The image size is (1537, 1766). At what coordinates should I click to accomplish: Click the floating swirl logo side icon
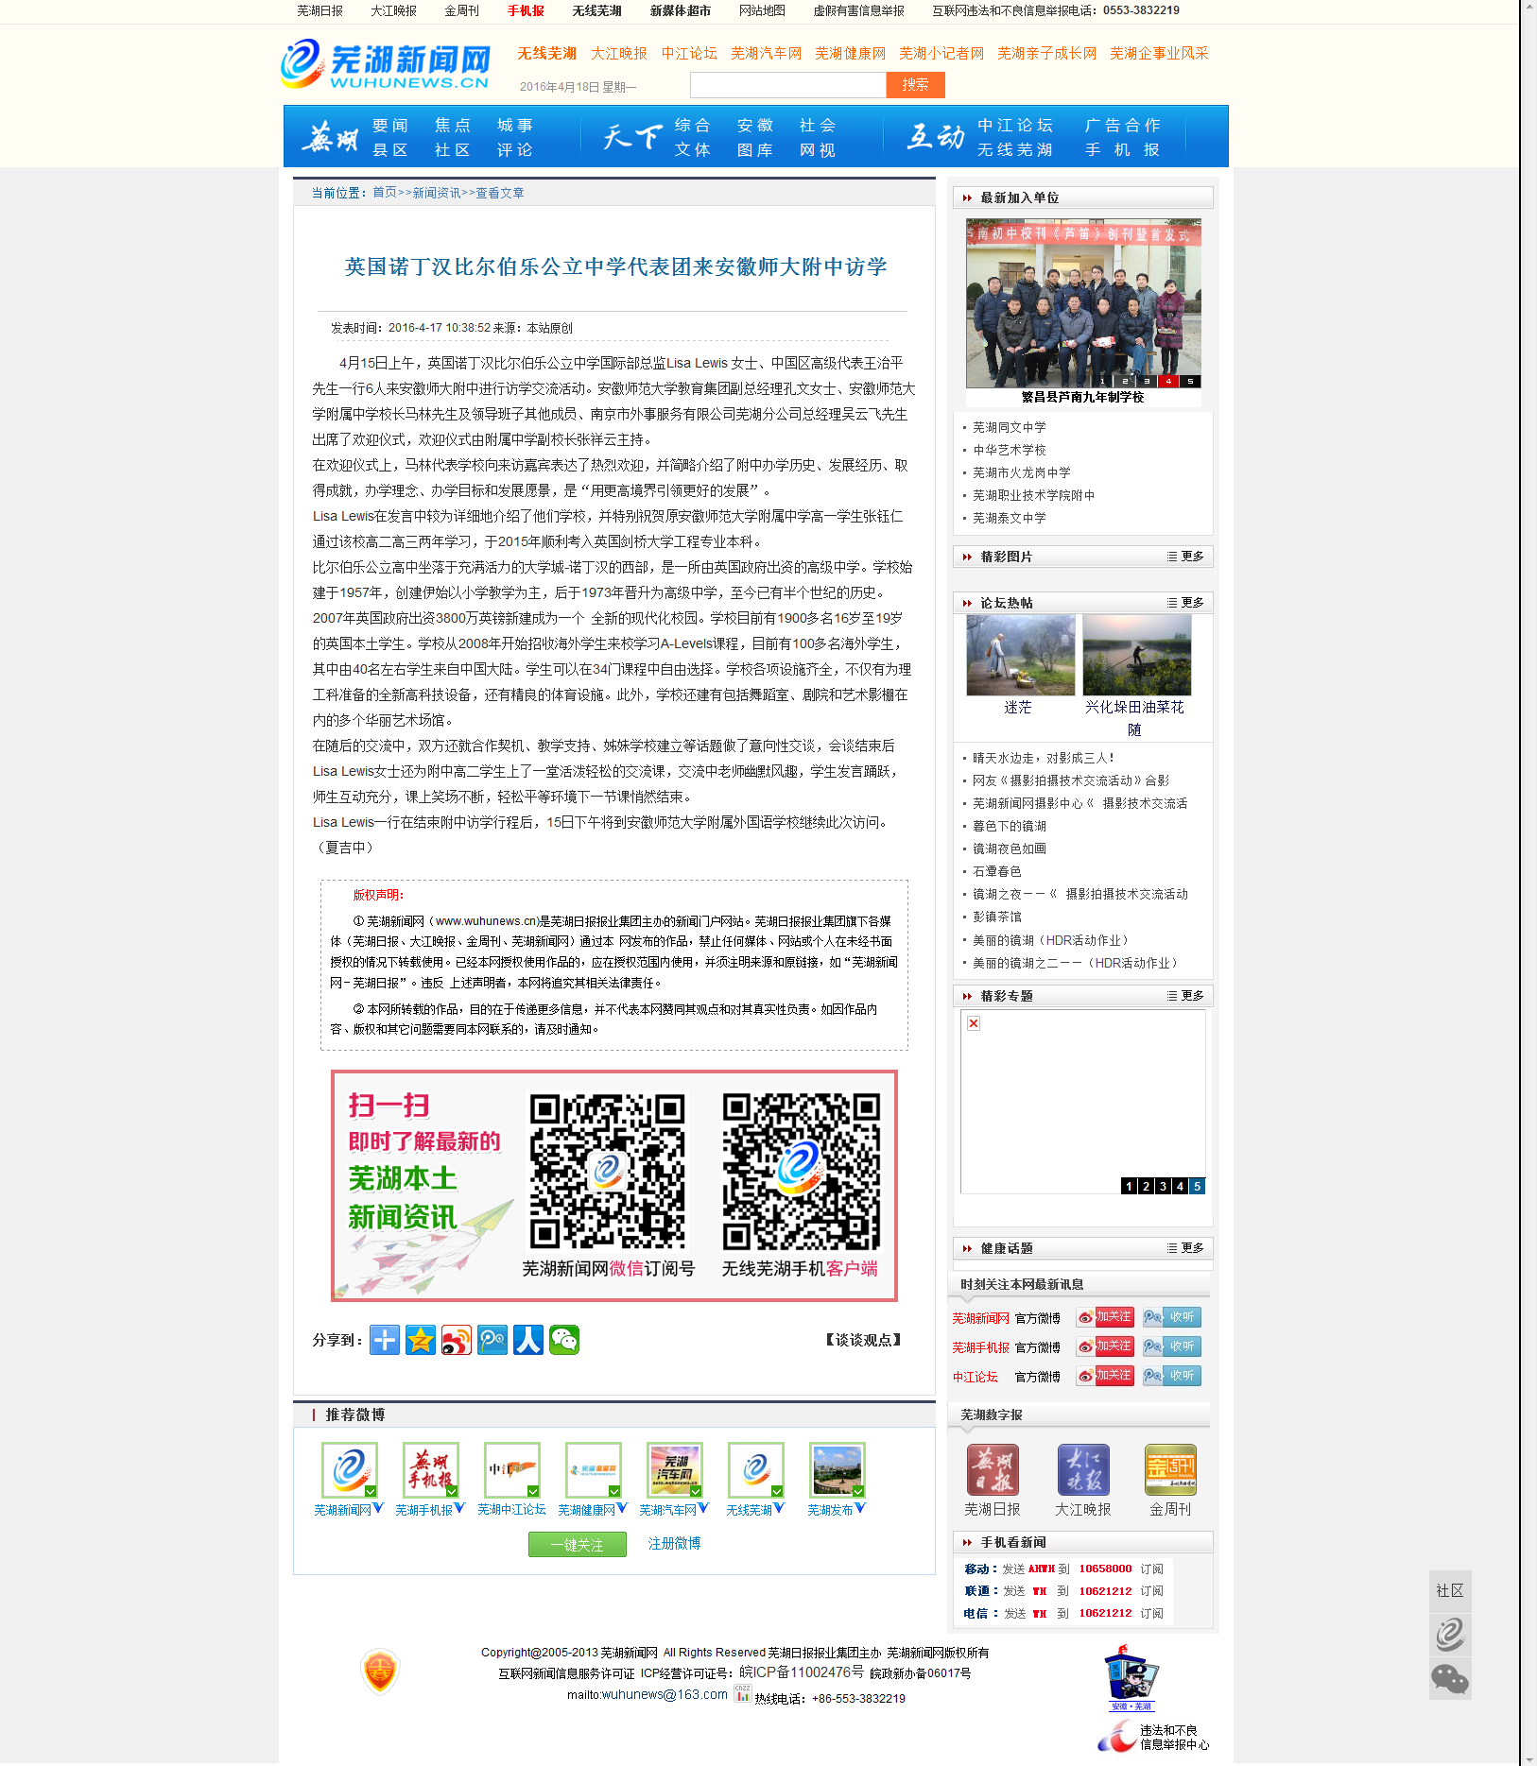(x=1450, y=1634)
